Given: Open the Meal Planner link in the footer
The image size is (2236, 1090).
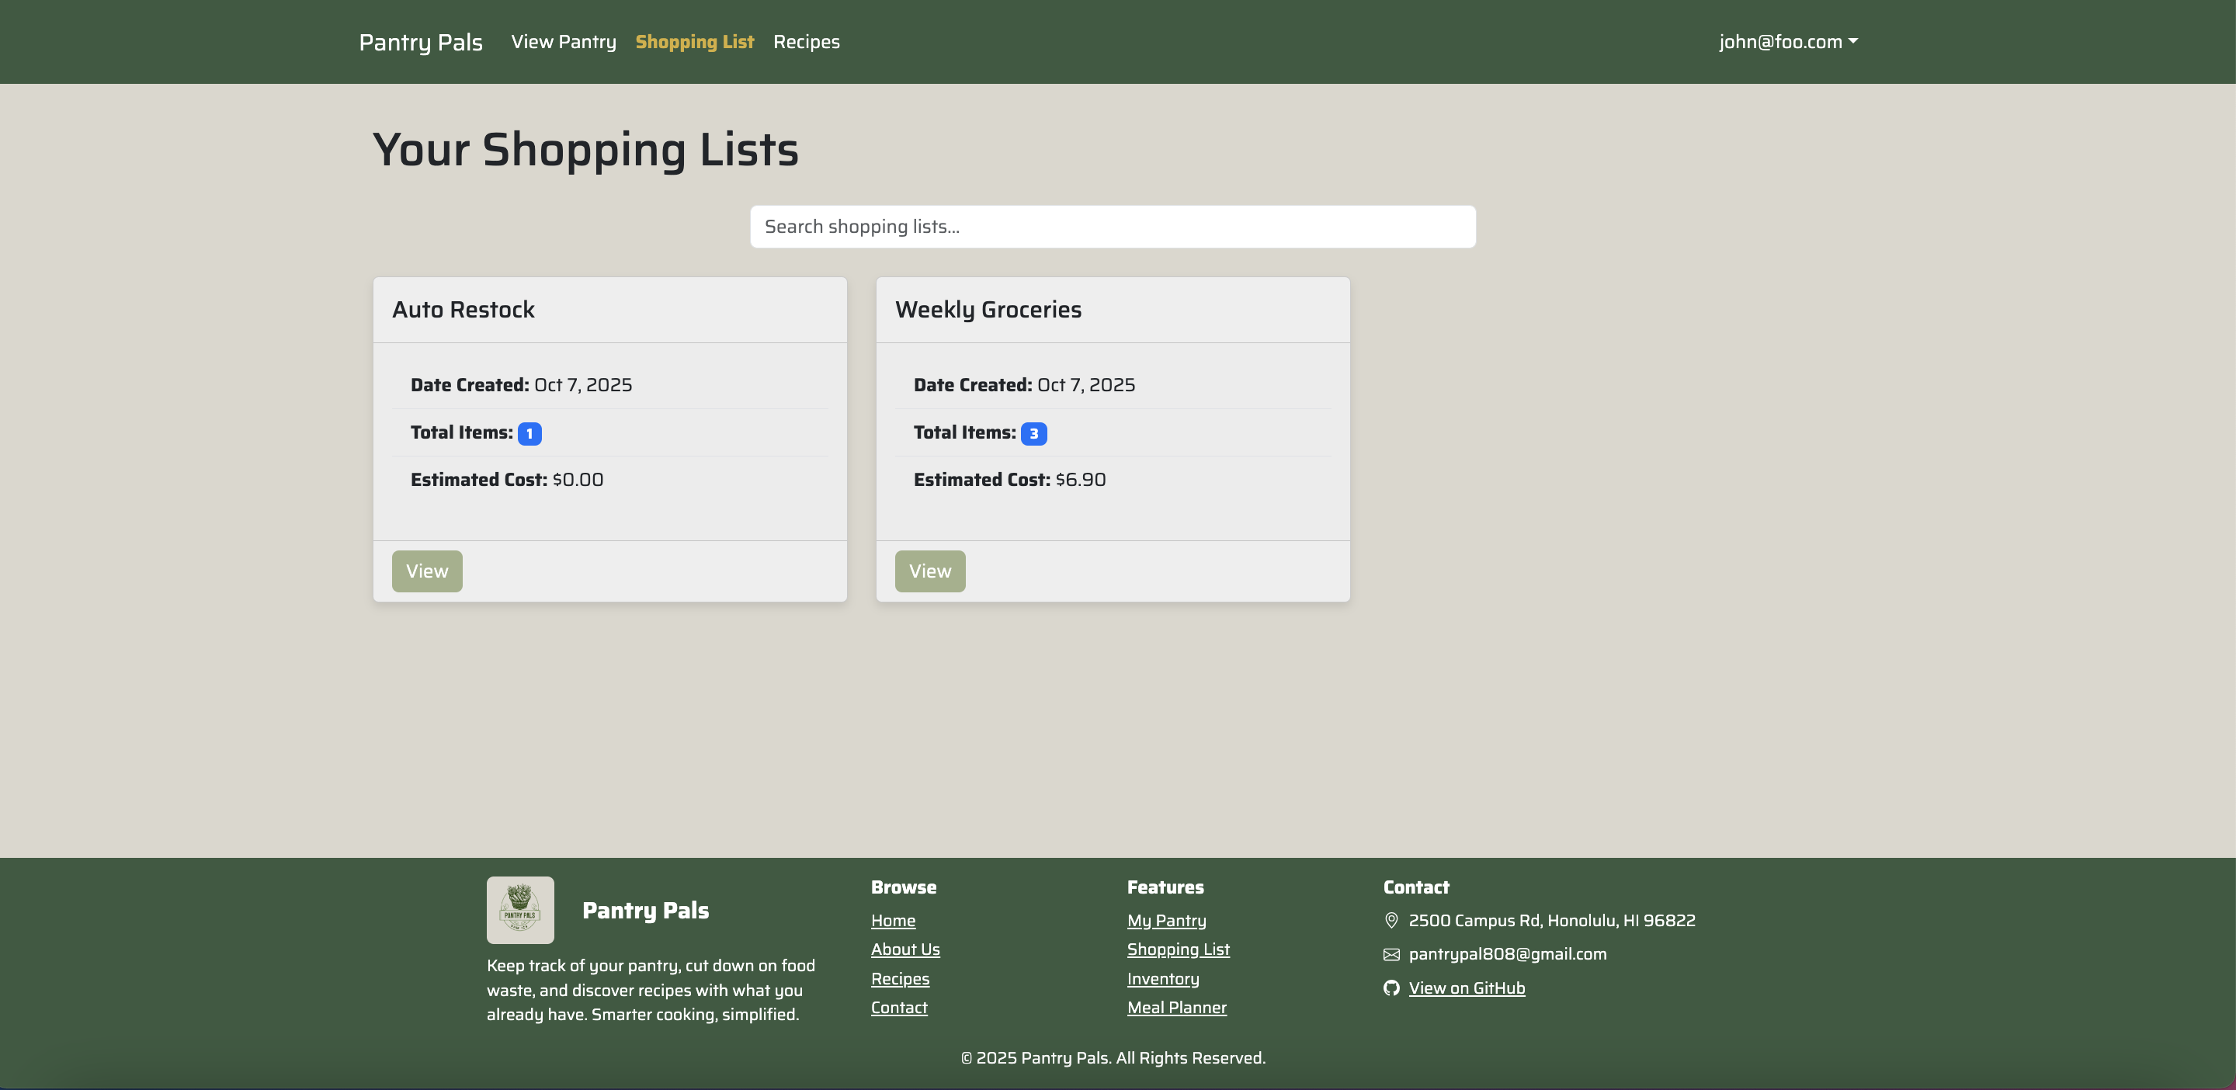Looking at the screenshot, I should pyautogui.click(x=1176, y=1008).
